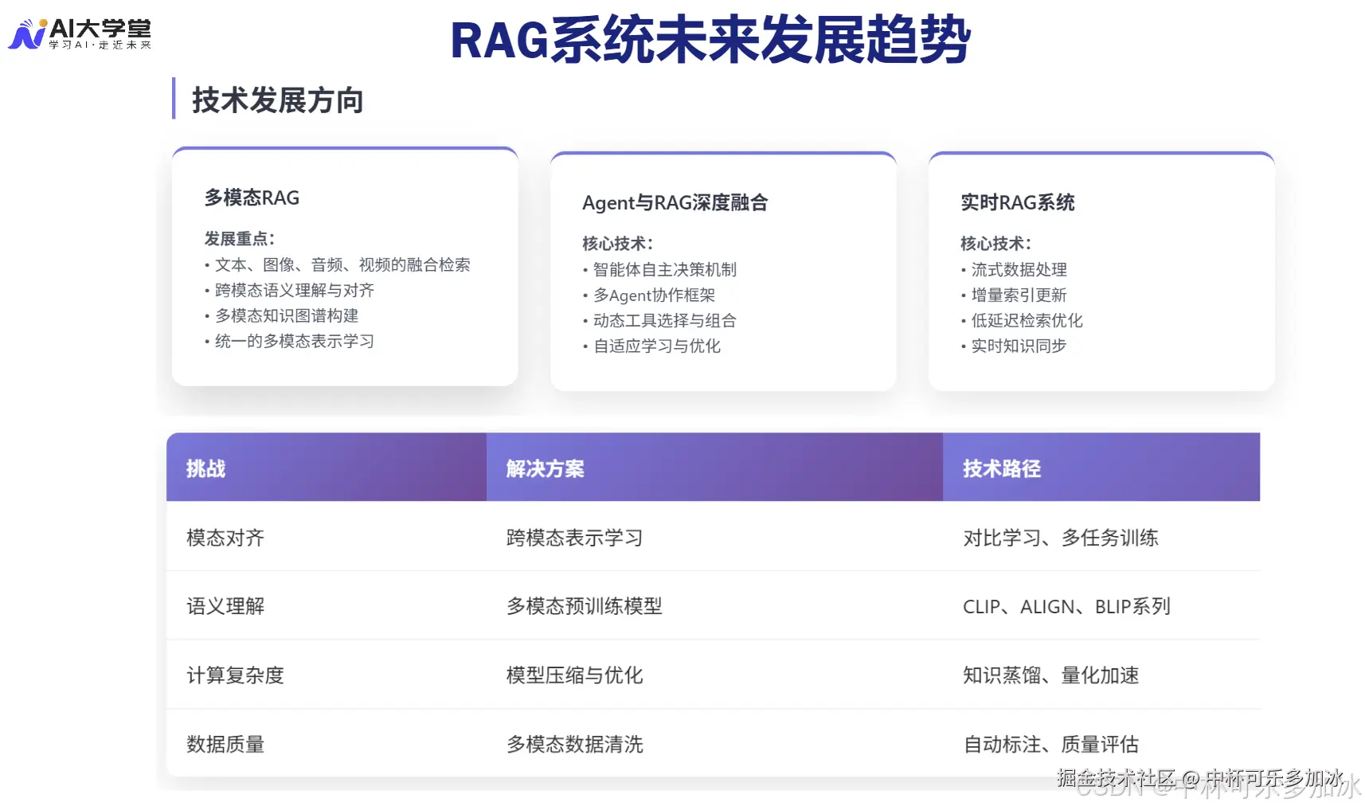Switch to the 解决方案 column header
This screenshot has width=1365, height=810.
click(x=544, y=469)
